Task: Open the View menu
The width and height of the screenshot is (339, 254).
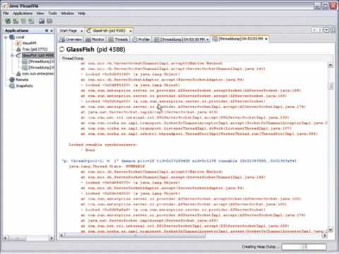Action: tap(40, 13)
